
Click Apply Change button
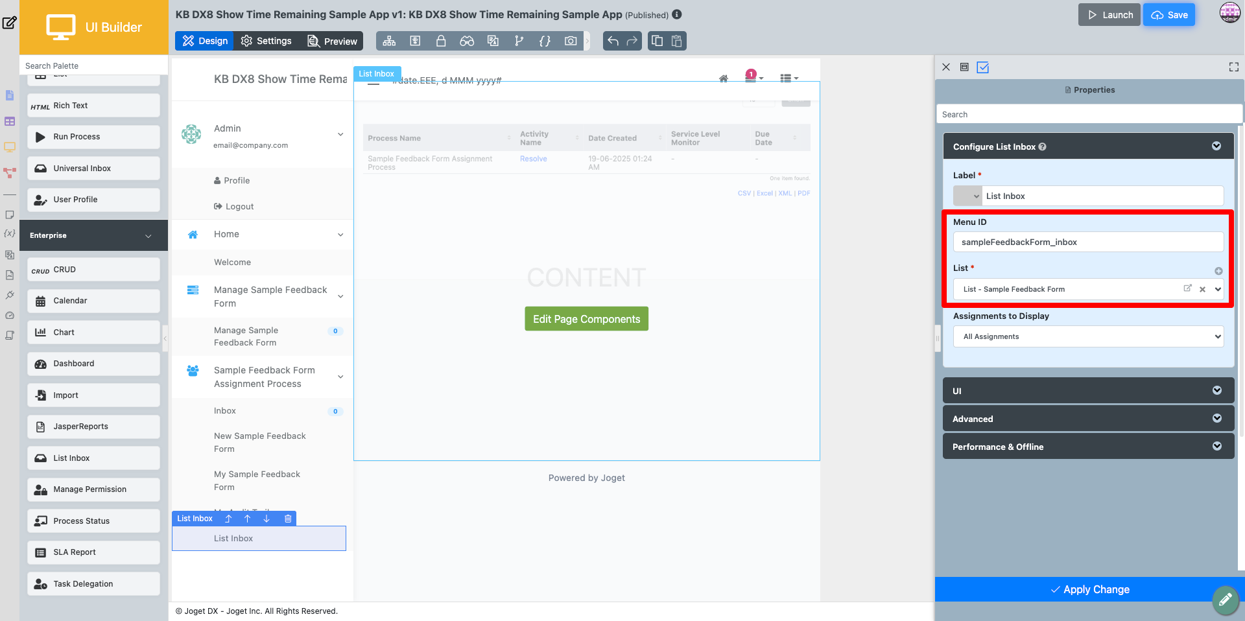[x=1089, y=589]
